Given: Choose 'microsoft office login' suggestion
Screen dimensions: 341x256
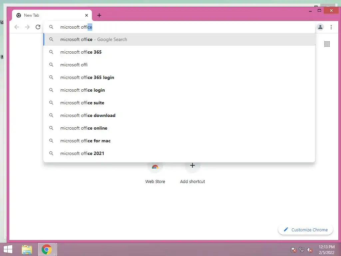Looking at the screenshot, I should 179,90.
